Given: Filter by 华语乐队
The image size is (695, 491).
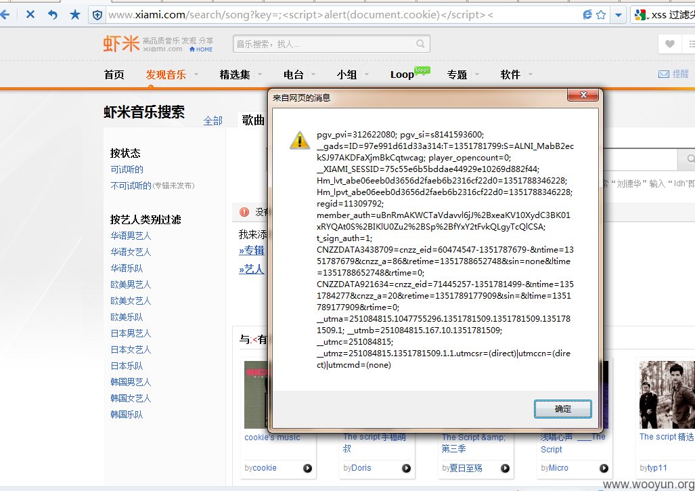Looking at the screenshot, I should click(127, 268).
